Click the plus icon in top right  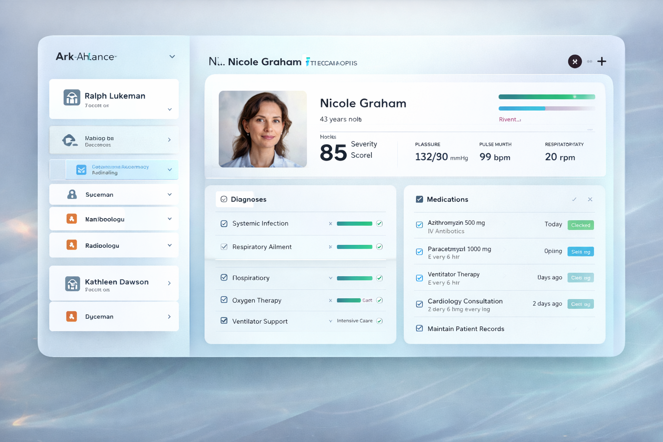[602, 62]
